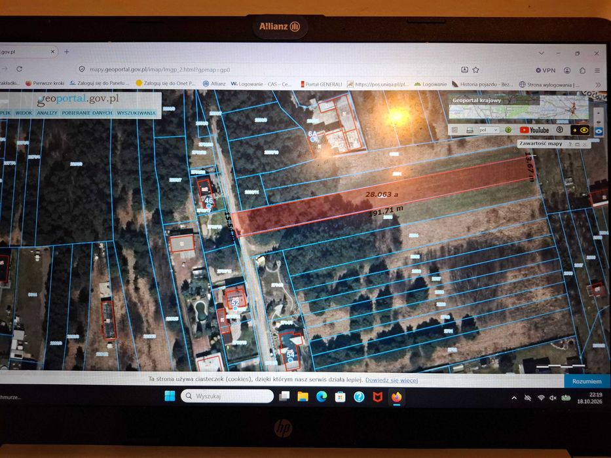This screenshot has width=611, height=458.
Task: Follow the Dowiedz się więcej link
Action: pos(392,380)
